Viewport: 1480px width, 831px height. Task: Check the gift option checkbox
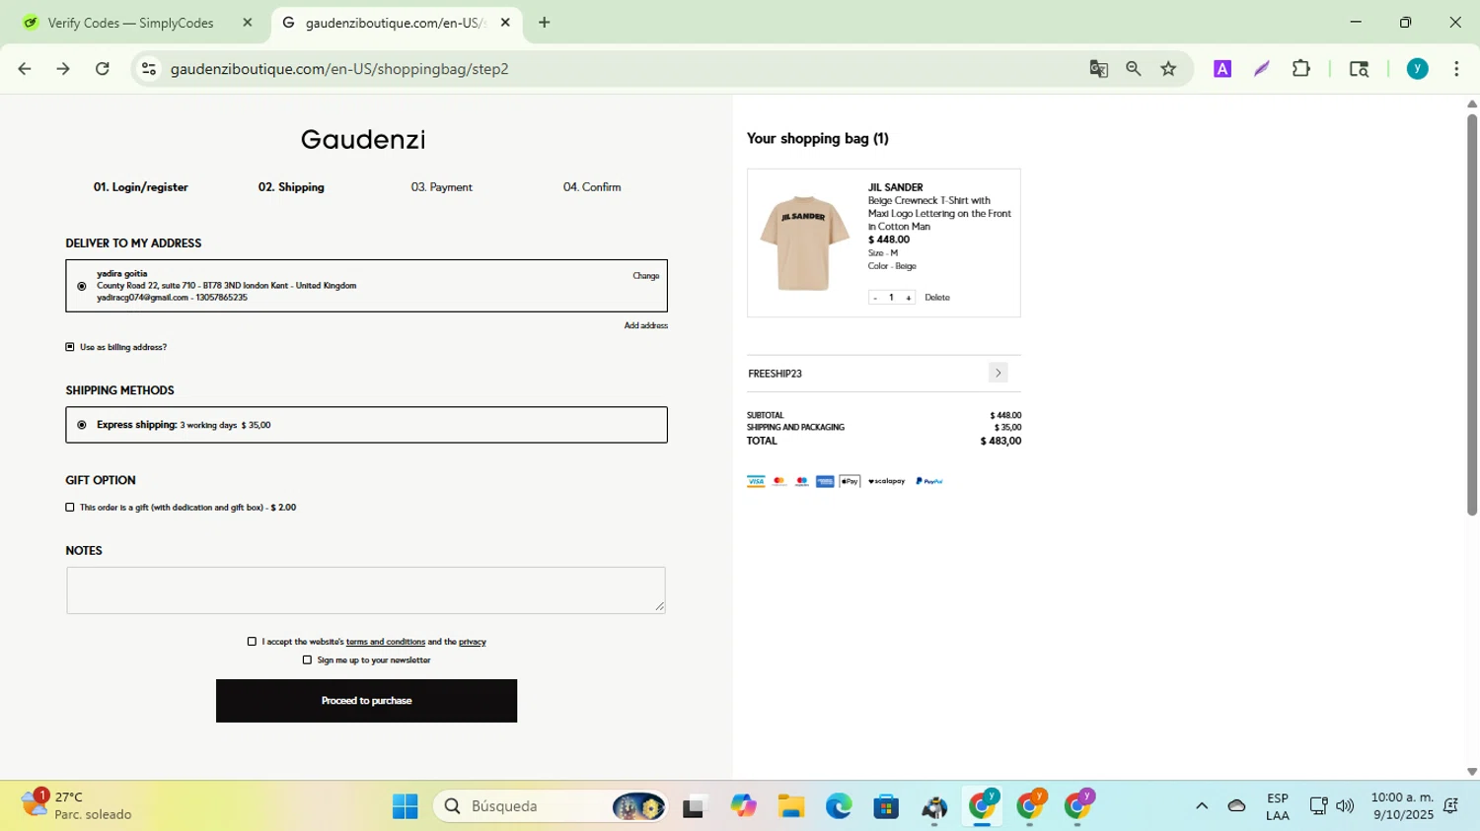pos(70,508)
